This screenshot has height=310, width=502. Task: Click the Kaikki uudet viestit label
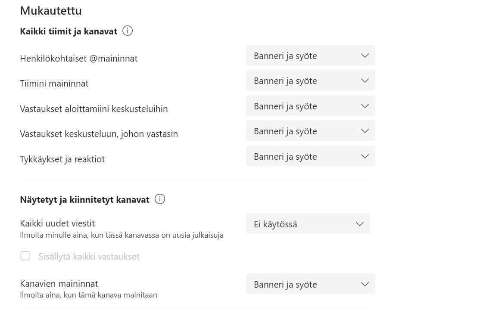pos(57,223)
